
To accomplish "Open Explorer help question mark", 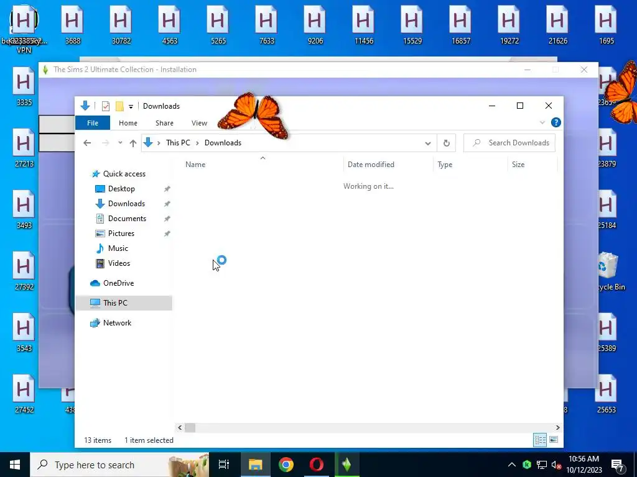I will [556, 122].
